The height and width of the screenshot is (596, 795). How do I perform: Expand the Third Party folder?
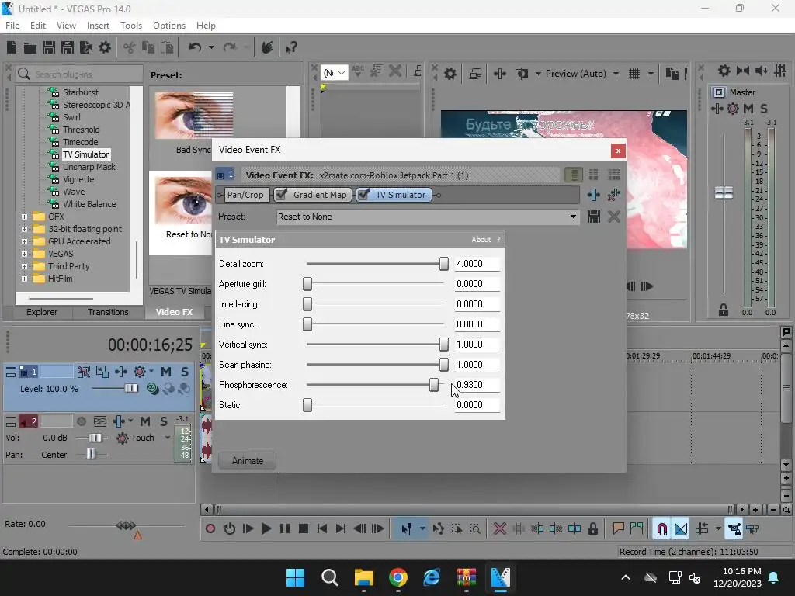[x=24, y=266]
